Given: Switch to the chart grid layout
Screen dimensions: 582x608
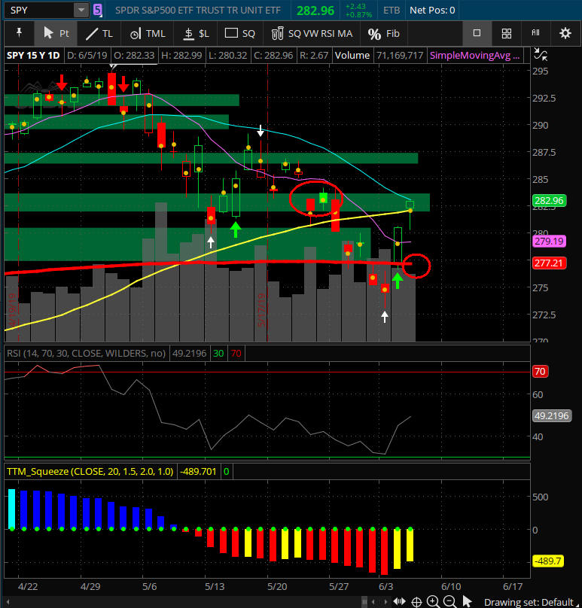Looking at the screenshot, I should [x=506, y=33].
